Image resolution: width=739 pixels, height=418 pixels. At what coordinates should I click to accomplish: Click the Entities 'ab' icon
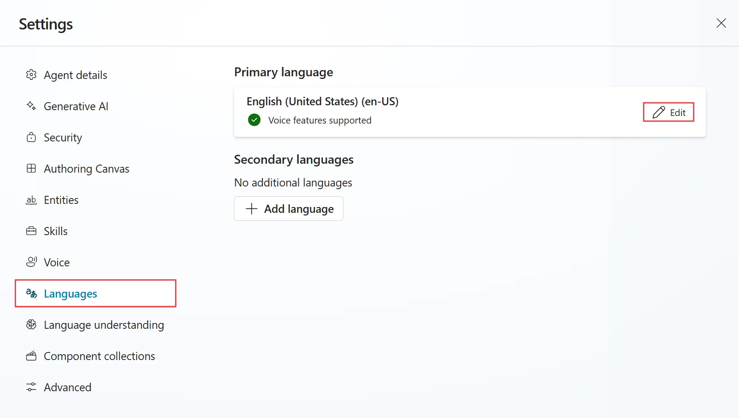pyautogui.click(x=31, y=200)
